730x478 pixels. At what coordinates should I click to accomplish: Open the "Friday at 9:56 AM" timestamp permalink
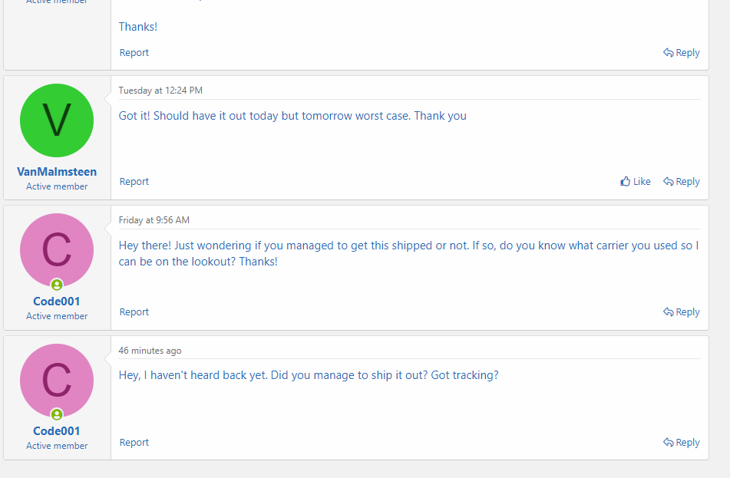[154, 220]
